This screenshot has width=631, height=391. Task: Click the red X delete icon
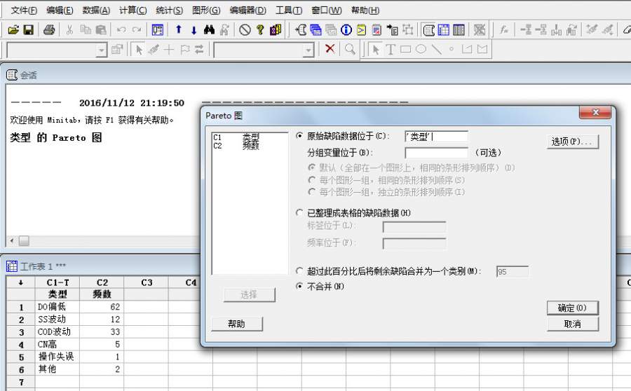pyautogui.click(x=330, y=49)
